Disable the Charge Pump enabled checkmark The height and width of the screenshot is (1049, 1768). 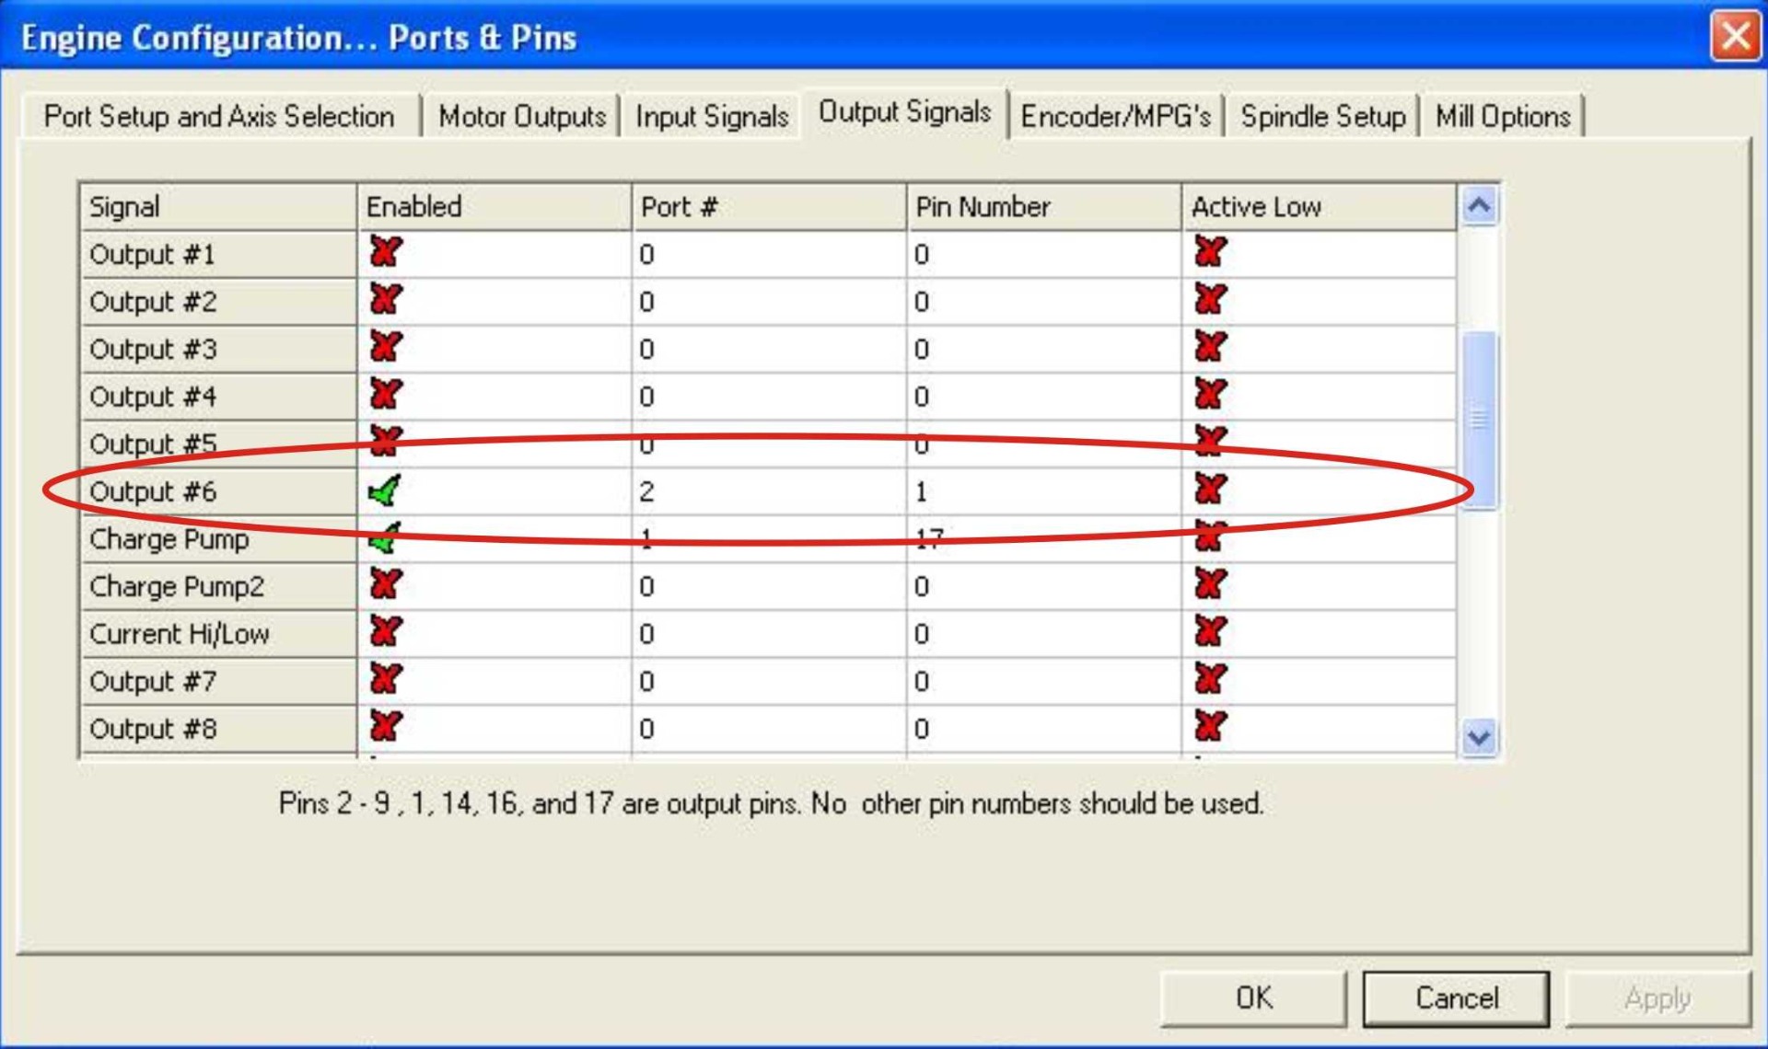384,538
